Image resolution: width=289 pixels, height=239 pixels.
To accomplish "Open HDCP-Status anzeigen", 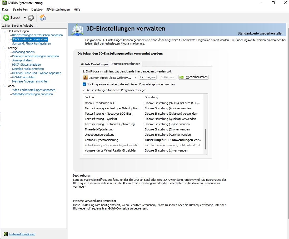I will [26, 65].
